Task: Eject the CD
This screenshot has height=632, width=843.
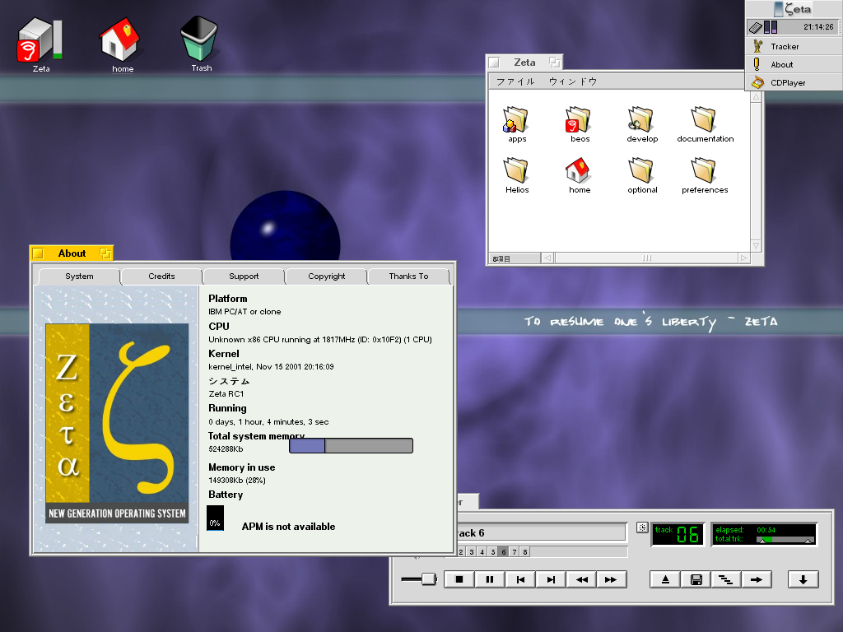Action: (x=665, y=579)
